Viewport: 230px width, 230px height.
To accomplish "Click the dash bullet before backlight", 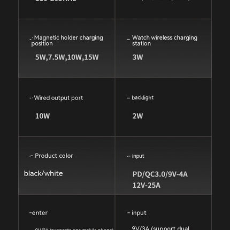I will 128,98.
